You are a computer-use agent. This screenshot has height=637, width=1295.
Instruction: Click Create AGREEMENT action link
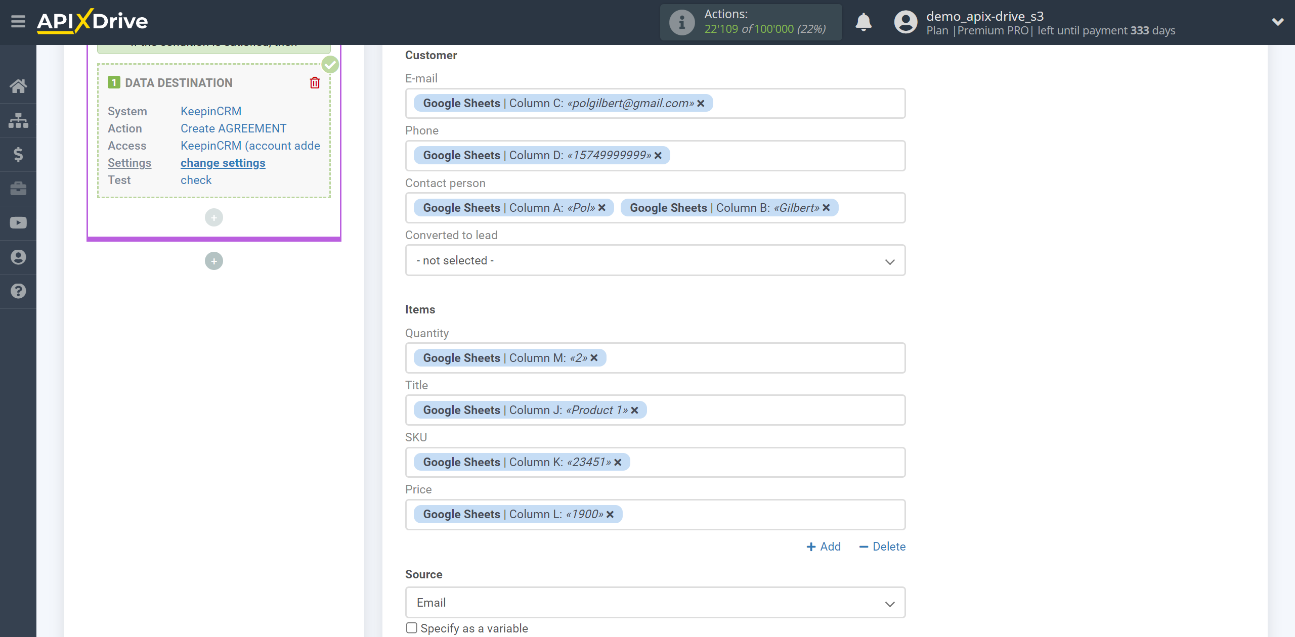click(x=233, y=128)
